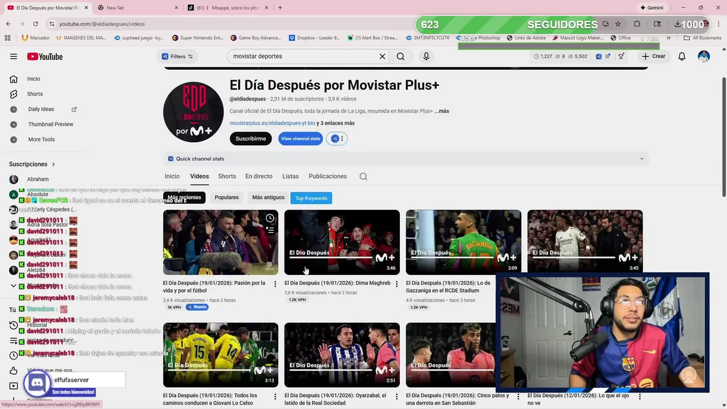Click the page vertical scrollbar
The image size is (727, 409).
click(724, 136)
